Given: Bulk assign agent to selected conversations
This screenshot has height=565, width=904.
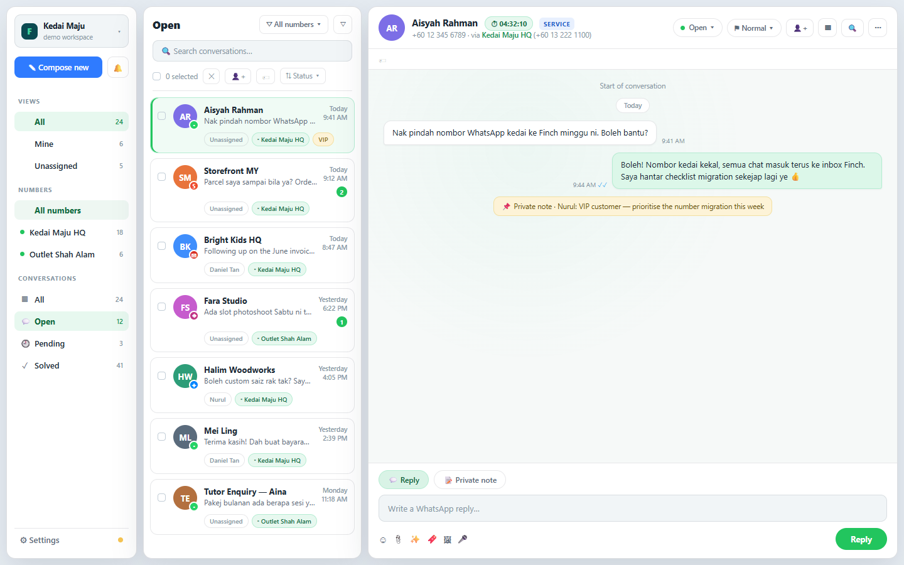Looking at the screenshot, I should 238,76.
